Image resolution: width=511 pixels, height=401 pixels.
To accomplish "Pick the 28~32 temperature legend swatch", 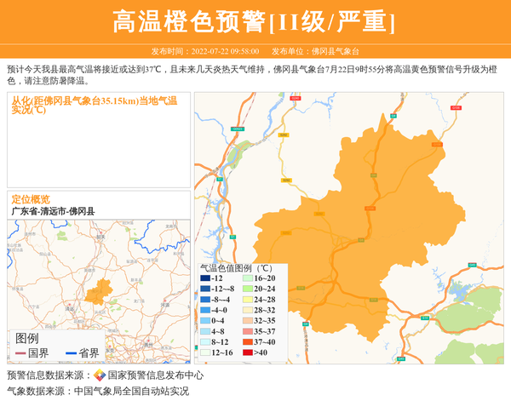I will coord(249,310).
